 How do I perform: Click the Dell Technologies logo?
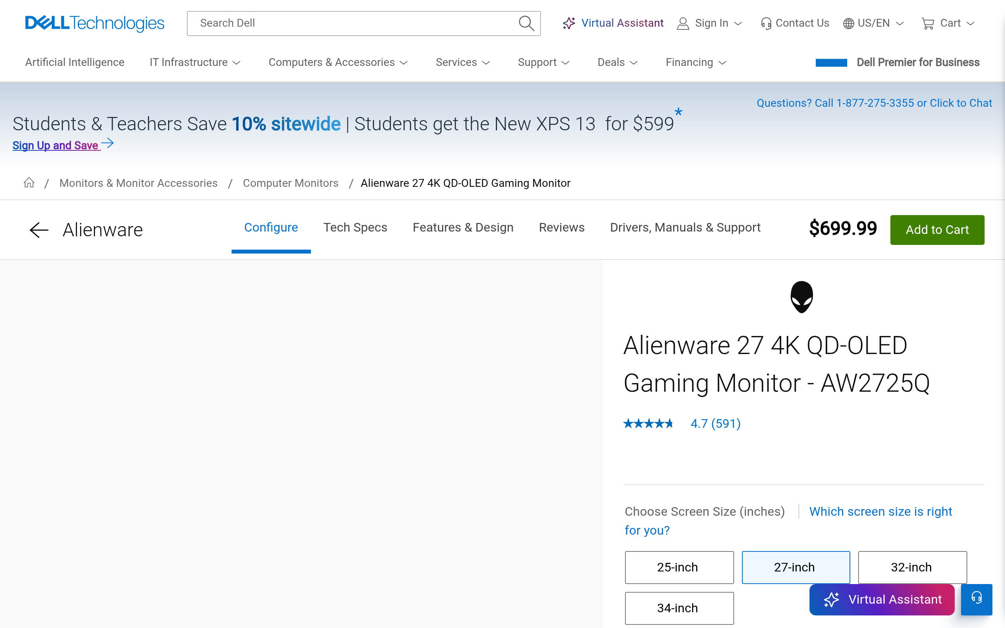tap(95, 23)
